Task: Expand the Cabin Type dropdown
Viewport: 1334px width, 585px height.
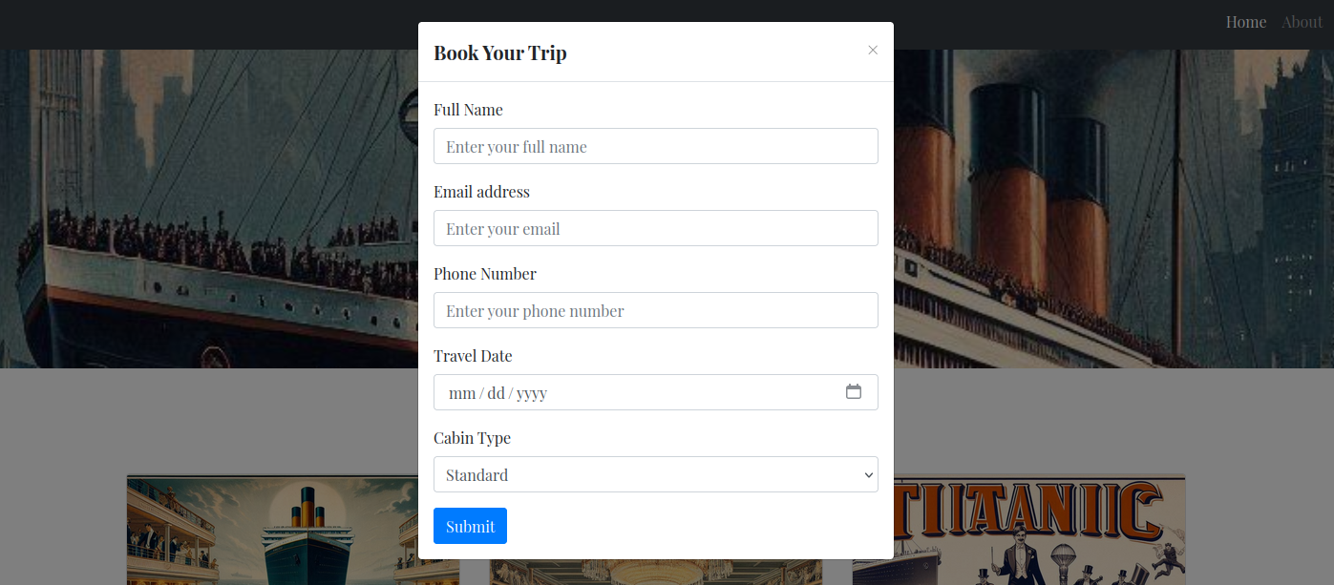Action: [x=655, y=474]
